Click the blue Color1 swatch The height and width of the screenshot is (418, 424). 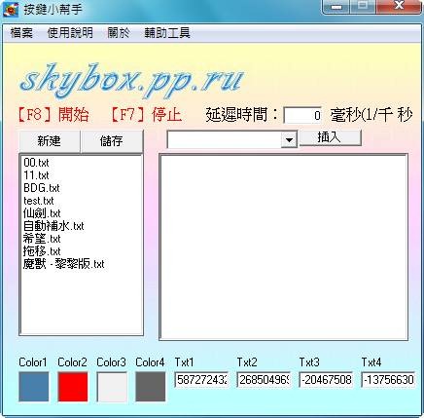(34, 387)
